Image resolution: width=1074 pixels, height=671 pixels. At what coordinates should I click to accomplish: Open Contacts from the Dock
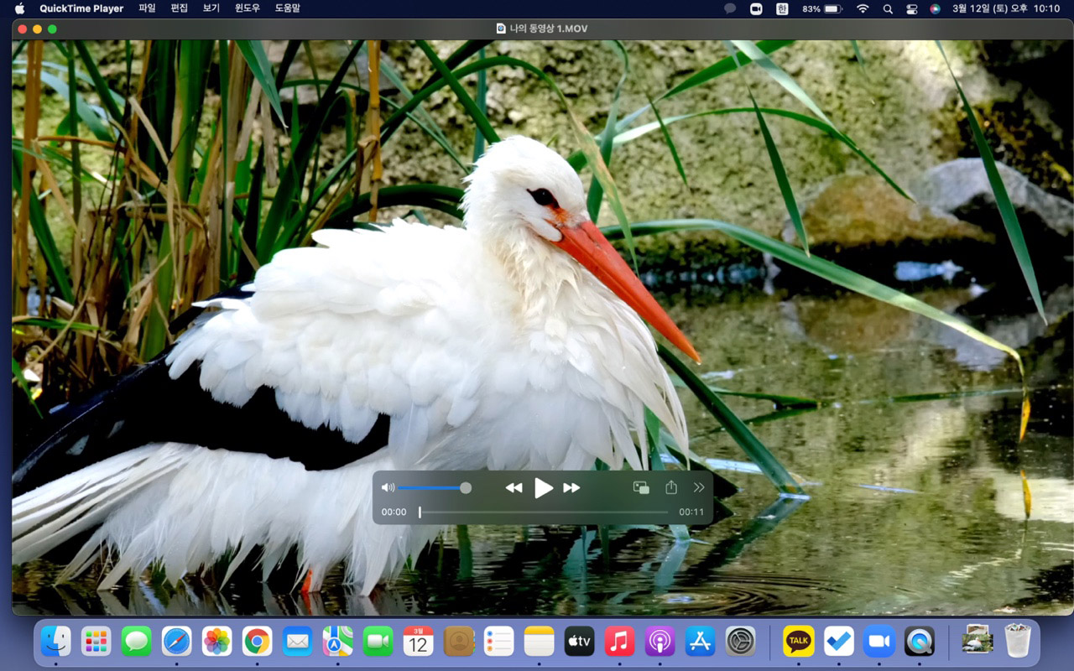pos(459,642)
